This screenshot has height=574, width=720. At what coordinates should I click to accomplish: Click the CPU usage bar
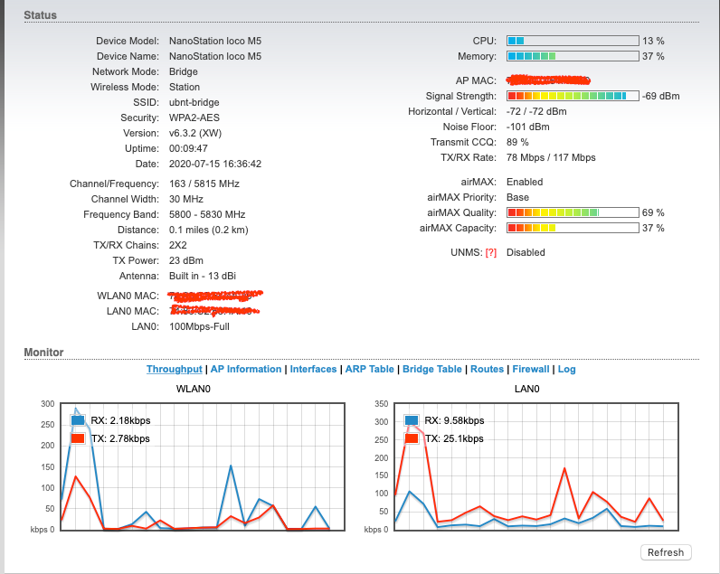(572, 42)
